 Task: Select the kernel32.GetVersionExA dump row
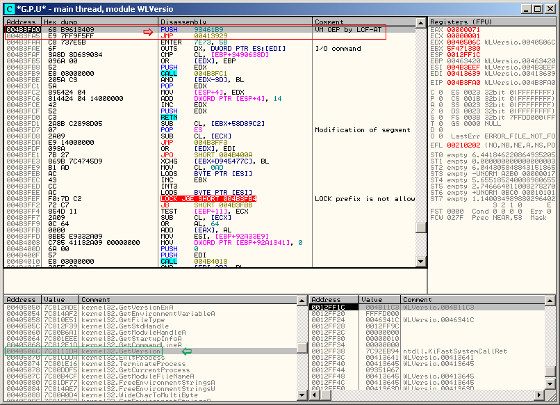coord(151,308)
